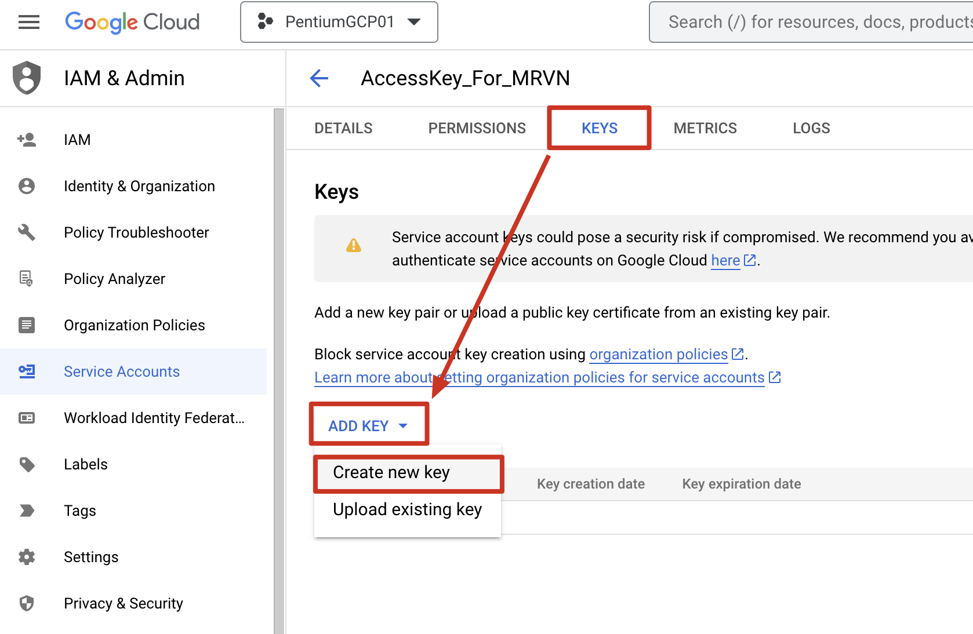Image resolution: width=973 pixels, height=634 pixels.
Task: Open Labels in sidebar
Action: point(86,464)
